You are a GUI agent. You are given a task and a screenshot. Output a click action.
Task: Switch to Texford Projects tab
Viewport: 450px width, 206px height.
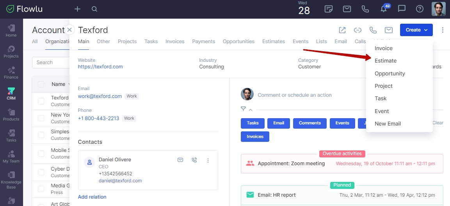coord(127,42)
